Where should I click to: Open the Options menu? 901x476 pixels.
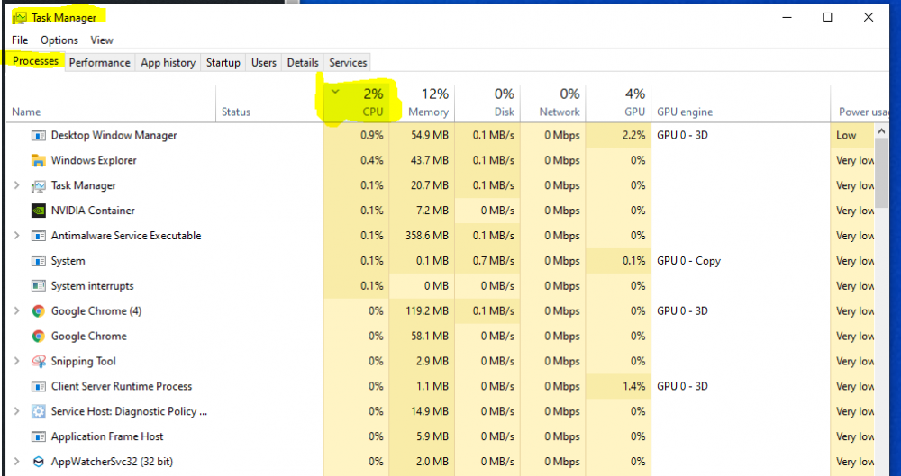(x=59, y=40)
